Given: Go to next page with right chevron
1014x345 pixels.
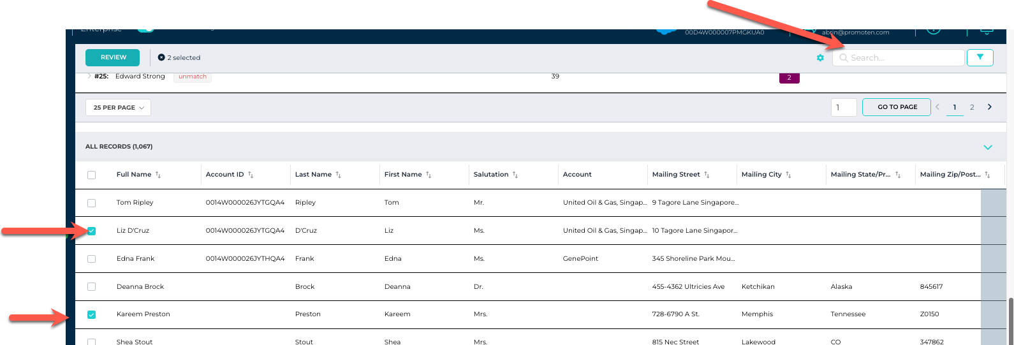Looking at the screenshot, I should [990, 107].
